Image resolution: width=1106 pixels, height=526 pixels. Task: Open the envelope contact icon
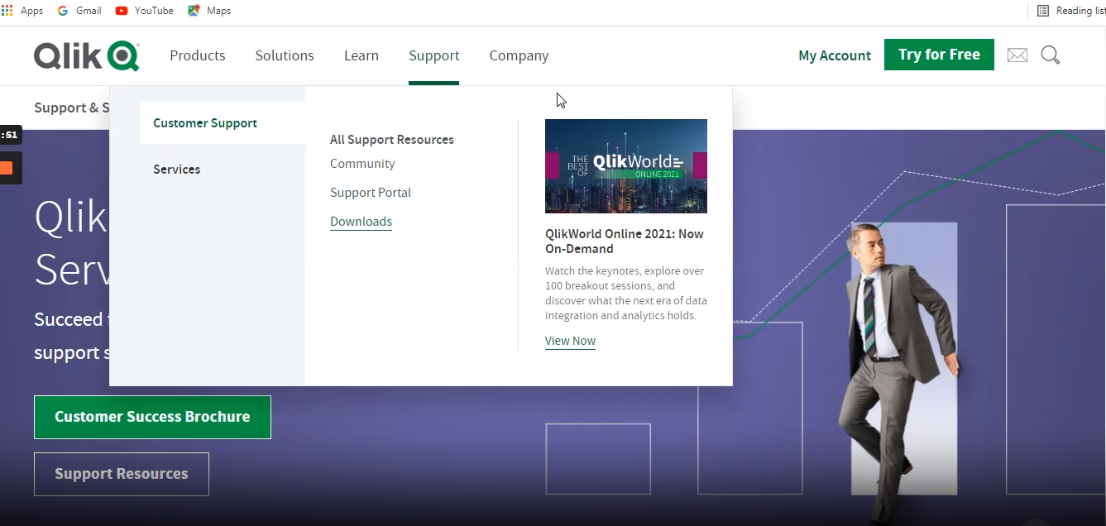point(1017,55)
